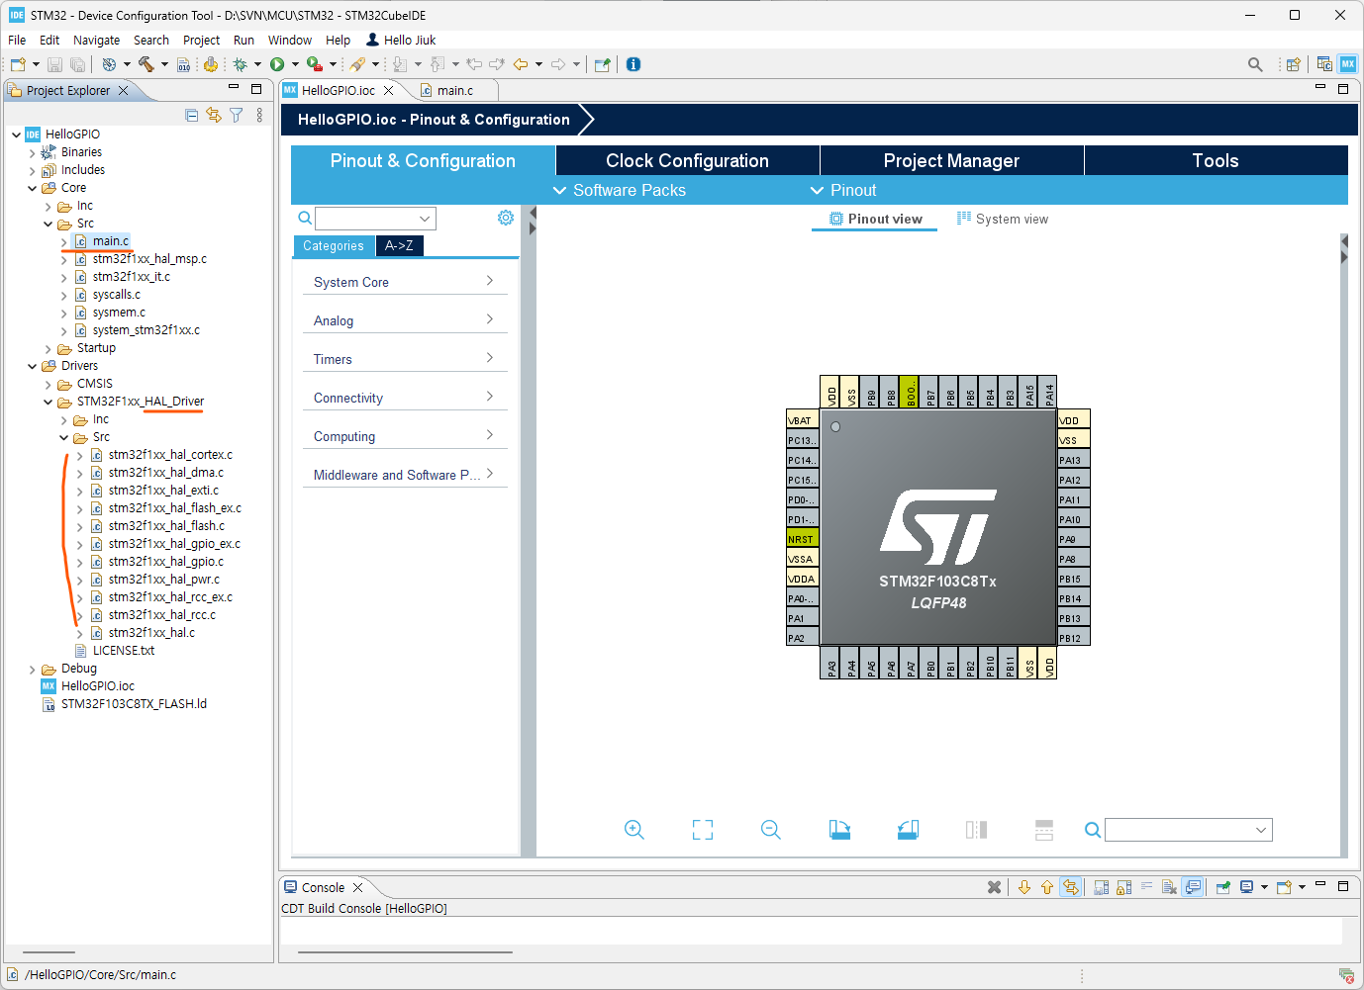The width and height of the screenshot is (1364, 990).
Task: Zoom in on the chip pinout view
Action: point(634,830)
